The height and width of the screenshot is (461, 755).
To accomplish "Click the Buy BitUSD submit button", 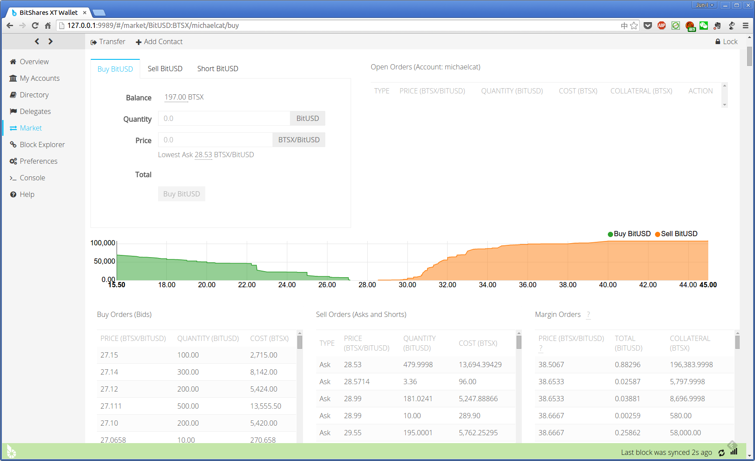I will coord(182,194).
